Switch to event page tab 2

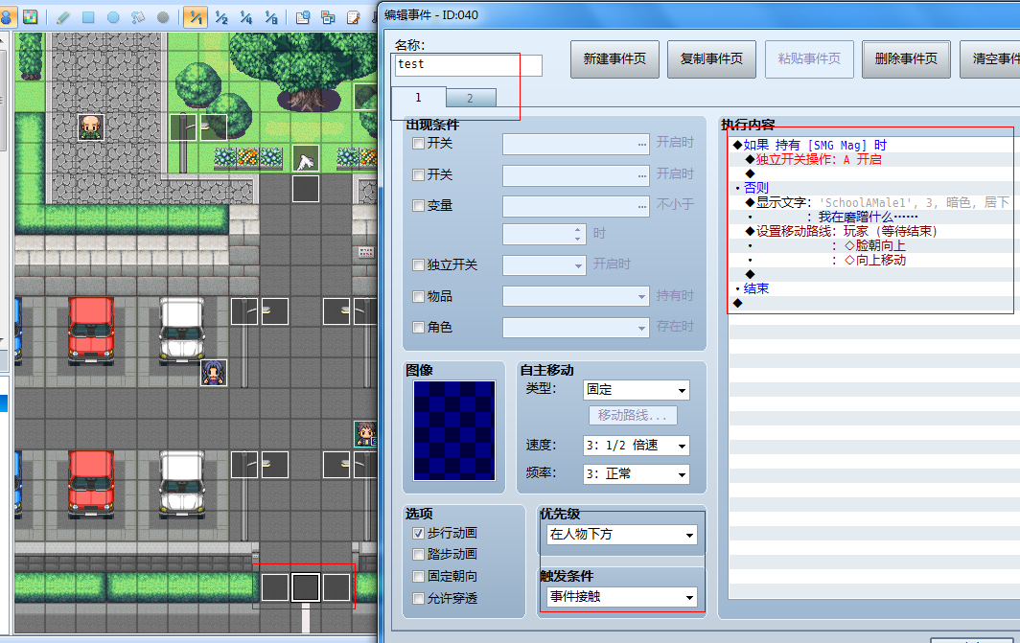point(471,98)
